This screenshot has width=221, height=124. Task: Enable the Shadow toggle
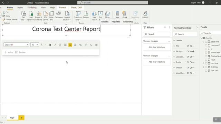click(x=192, y=68)
